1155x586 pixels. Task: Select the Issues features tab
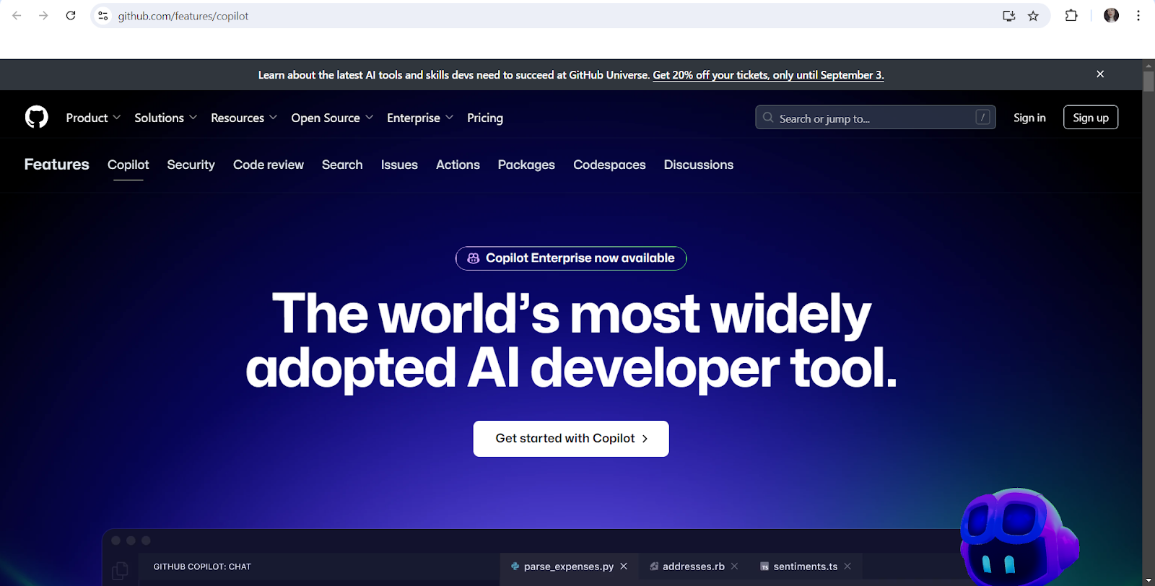click(x=399, y=165)
